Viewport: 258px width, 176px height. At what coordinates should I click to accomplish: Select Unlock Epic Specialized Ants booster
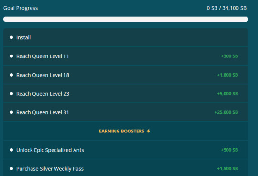tap(126, 150)
